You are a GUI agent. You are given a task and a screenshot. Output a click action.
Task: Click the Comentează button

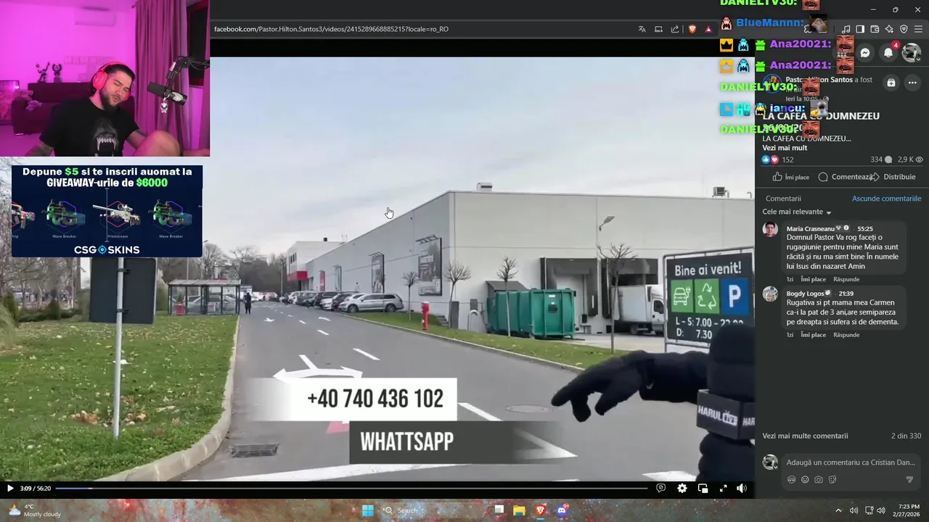[845, 177]
